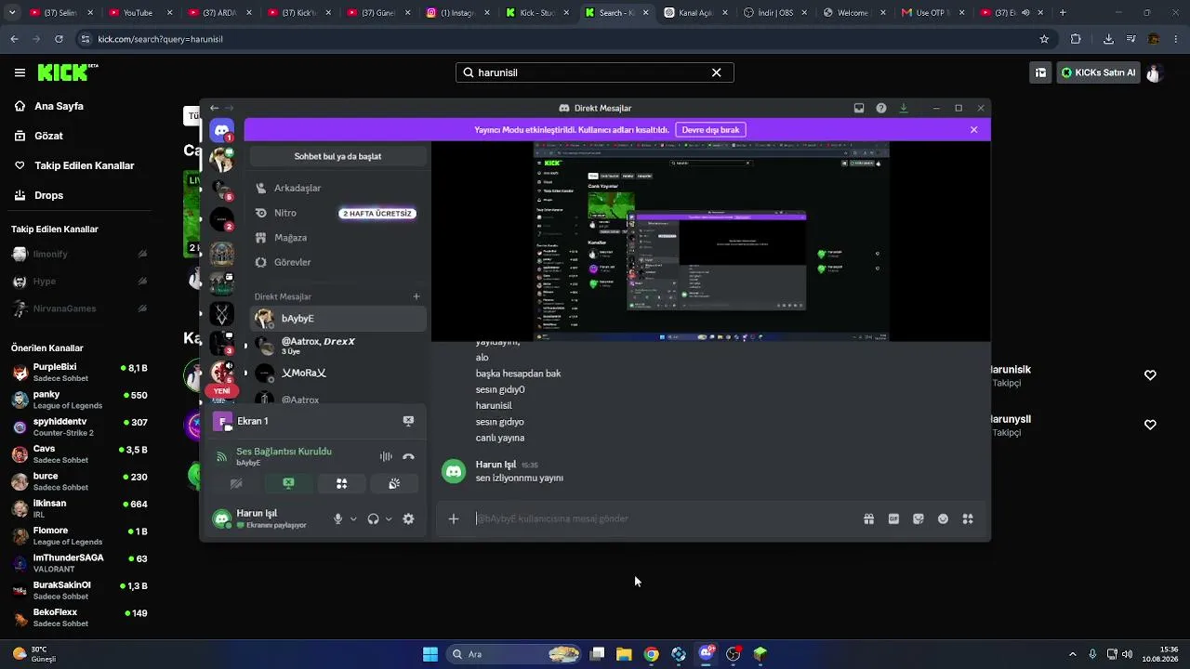Mute the Discord microphone
The width and height of the screenshot is (1190, 669).
coord(338,519)
